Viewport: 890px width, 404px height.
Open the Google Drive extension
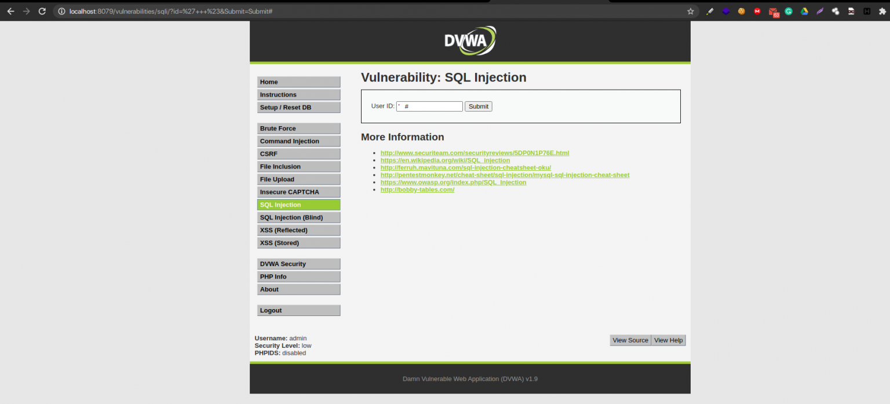coord(805,11)
